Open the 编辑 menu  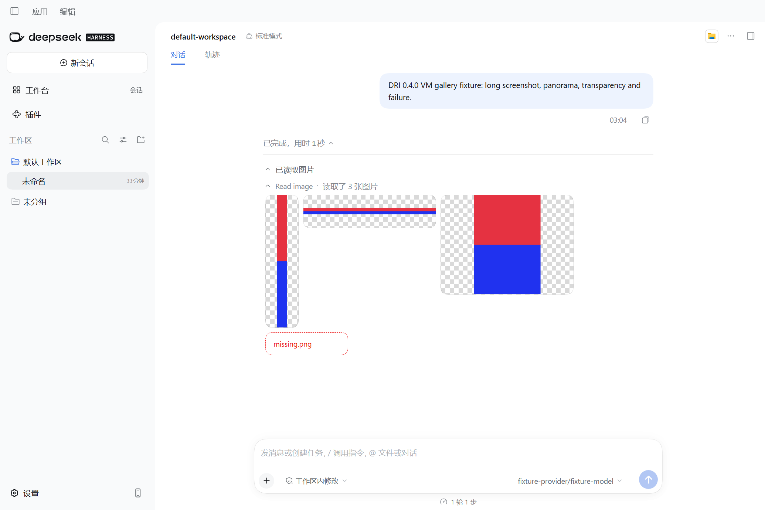pyautogui.click(x=68, y=11)
